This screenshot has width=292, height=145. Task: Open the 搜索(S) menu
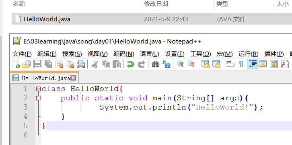pyautogui.click(x=72, y=54)
